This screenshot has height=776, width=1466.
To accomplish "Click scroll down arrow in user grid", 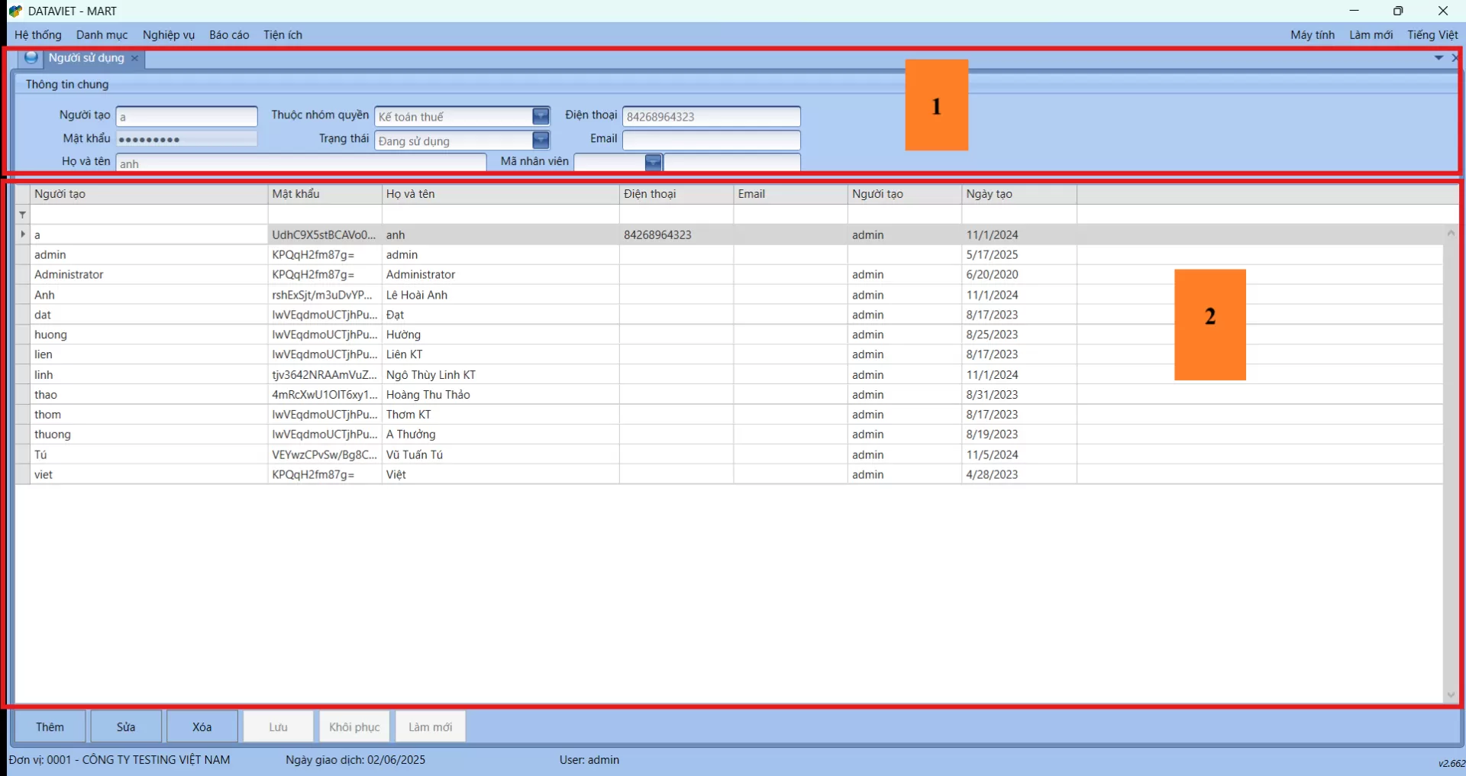I will pyautogui.click(x=1451, y=695).
